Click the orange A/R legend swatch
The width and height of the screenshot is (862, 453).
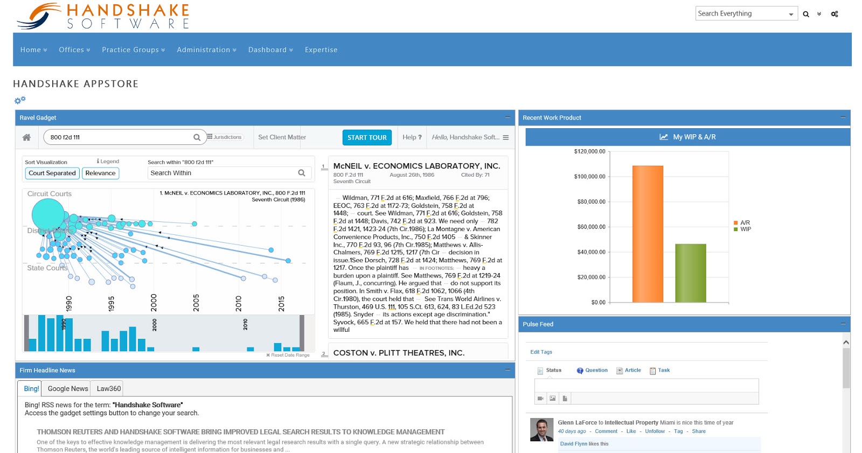[x=736, y=222]
